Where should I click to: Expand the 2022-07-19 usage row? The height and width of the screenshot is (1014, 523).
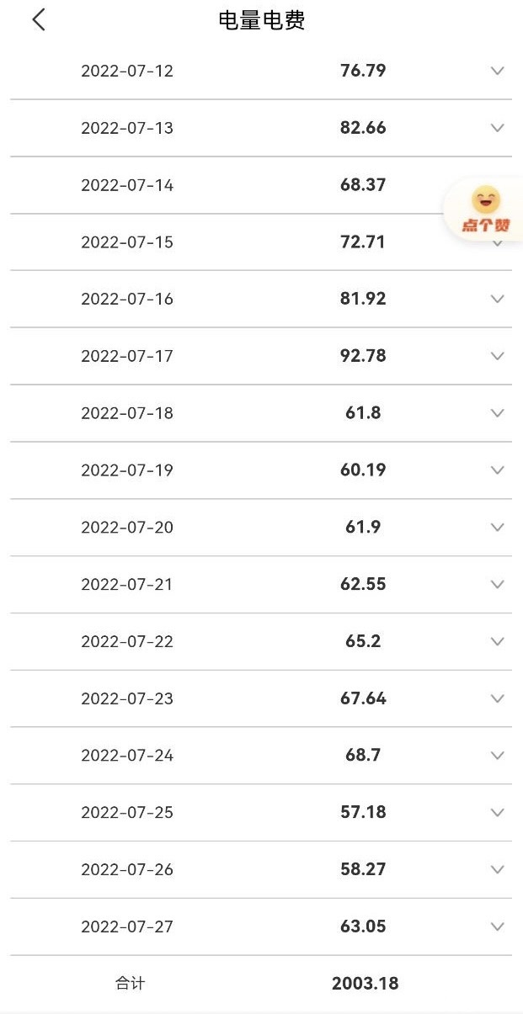[497, 470]
